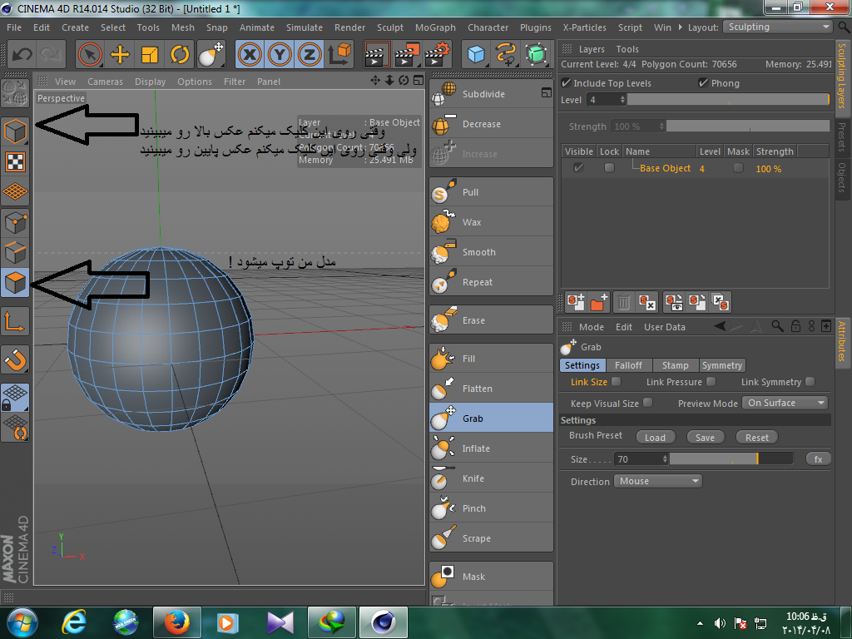Activate the Rotate tool
The width and height of the screenshot is (852, 639).
click(x=180, y=54)
